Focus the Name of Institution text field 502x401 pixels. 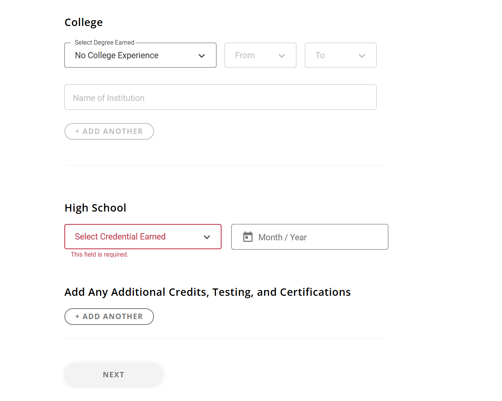pyautogui.click(x=220, y=97)
